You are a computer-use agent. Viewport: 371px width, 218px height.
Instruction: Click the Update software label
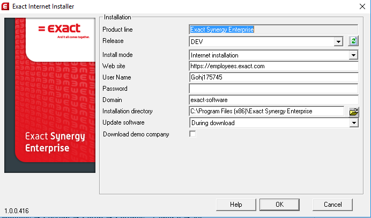123,122
